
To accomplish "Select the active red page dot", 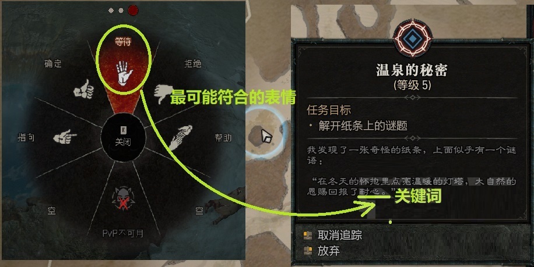I will (x=133, y=10).
